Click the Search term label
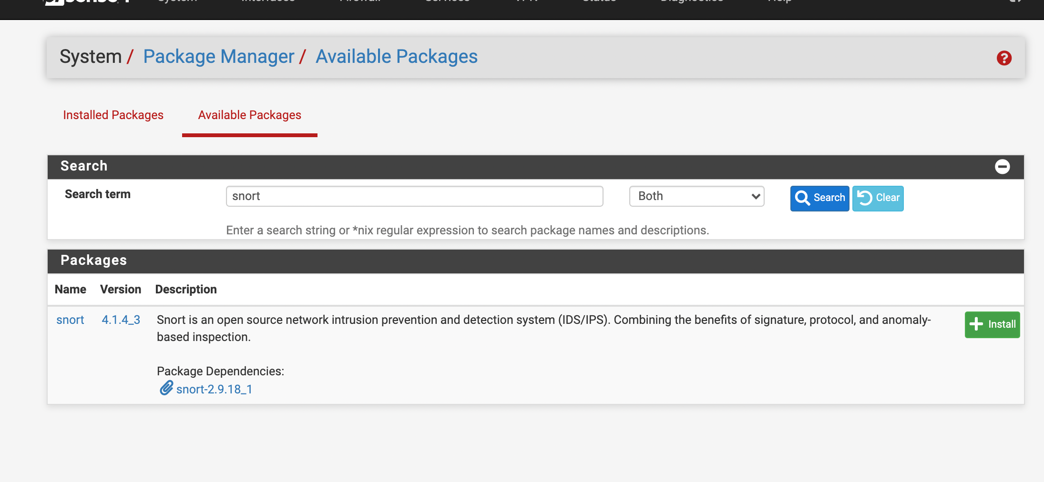The image size is (1044, 482). [98, 194]
